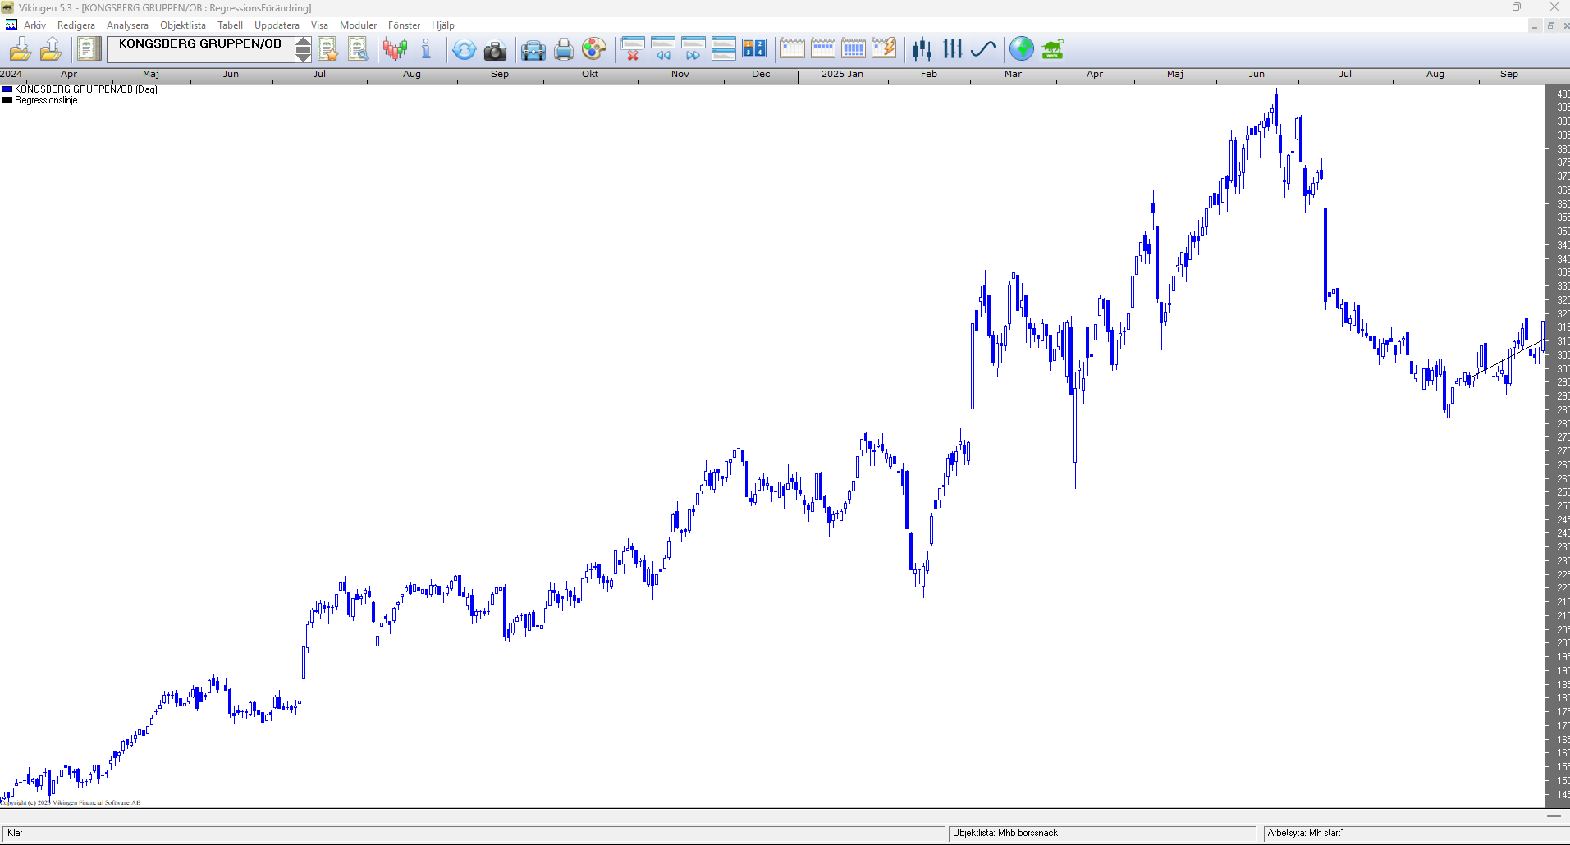
Task: Restore the inner chart window
Action: click(x=1551, y=25)
